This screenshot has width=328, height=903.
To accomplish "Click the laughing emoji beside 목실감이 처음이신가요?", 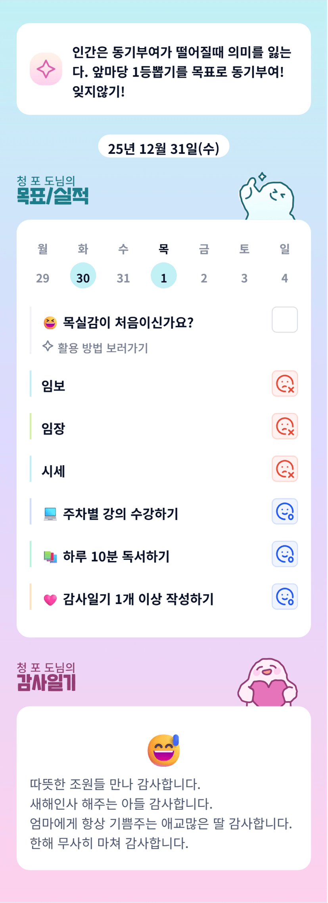I will 50,323.
